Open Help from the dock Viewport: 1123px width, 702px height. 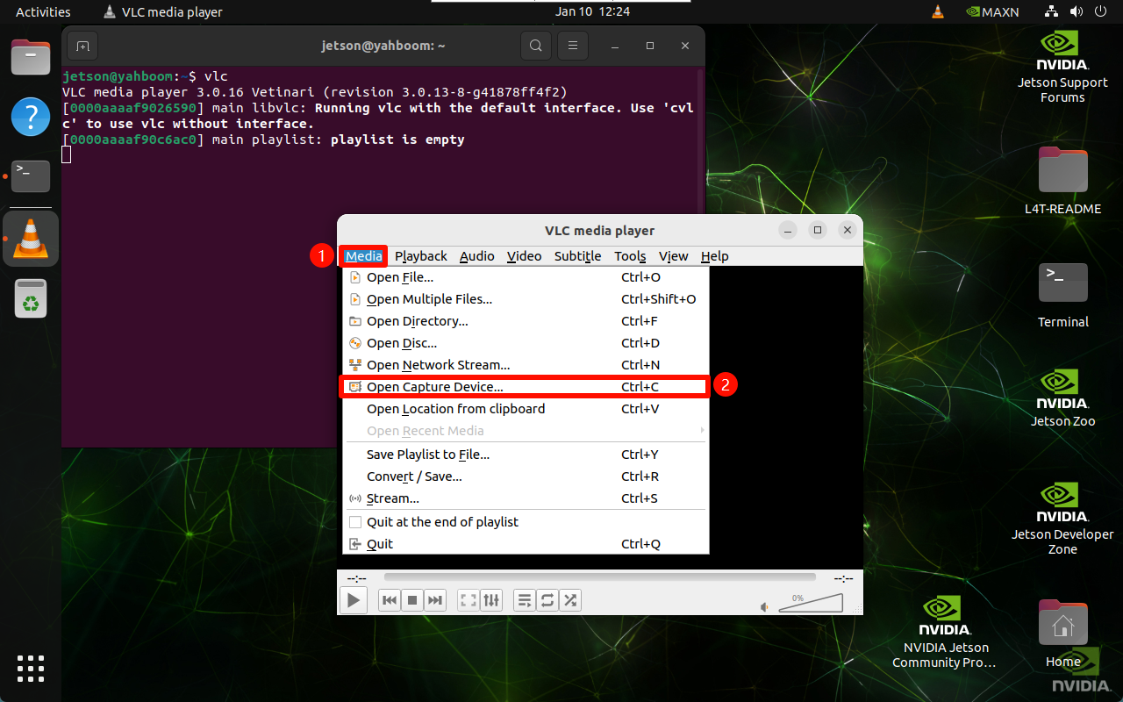coord(31,117)
